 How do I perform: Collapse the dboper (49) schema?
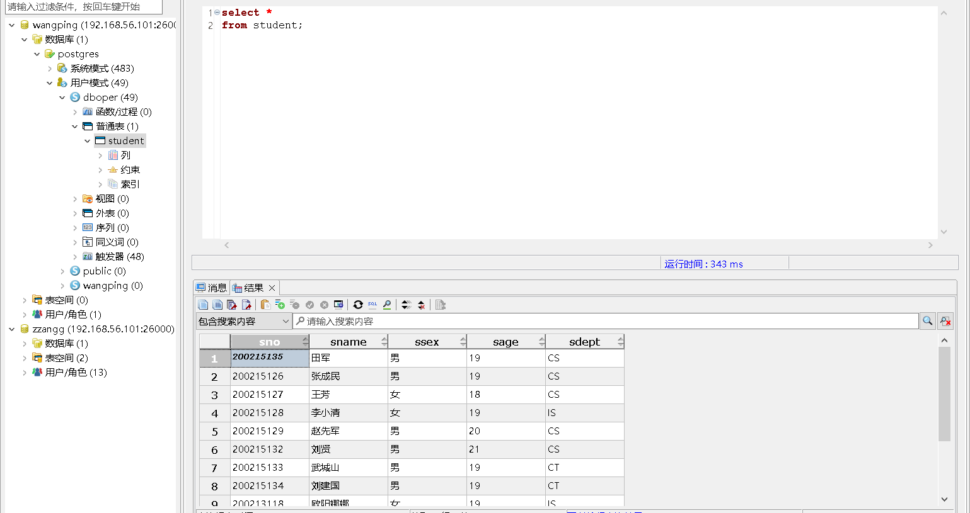click(x=62, y=98)
